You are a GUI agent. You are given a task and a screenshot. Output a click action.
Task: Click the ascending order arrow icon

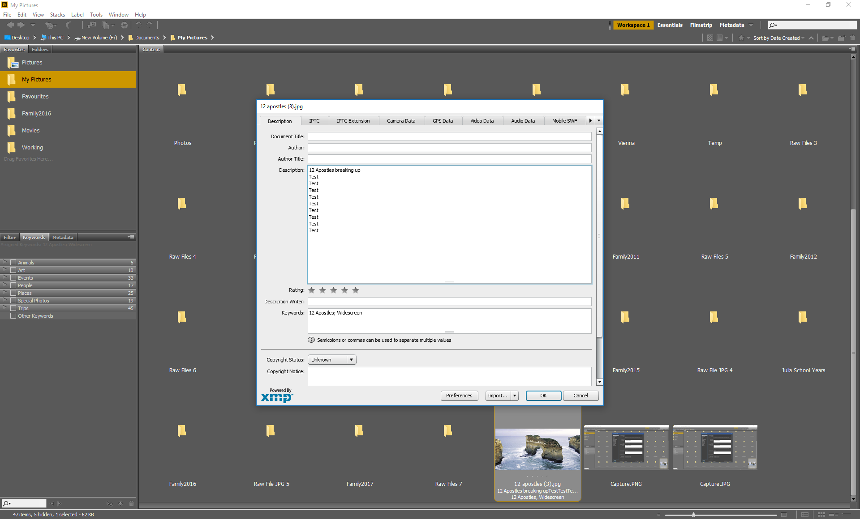tap(811, 38)
